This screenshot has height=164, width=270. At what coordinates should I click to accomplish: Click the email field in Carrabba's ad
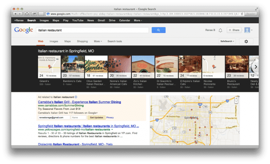pos(54,118)
